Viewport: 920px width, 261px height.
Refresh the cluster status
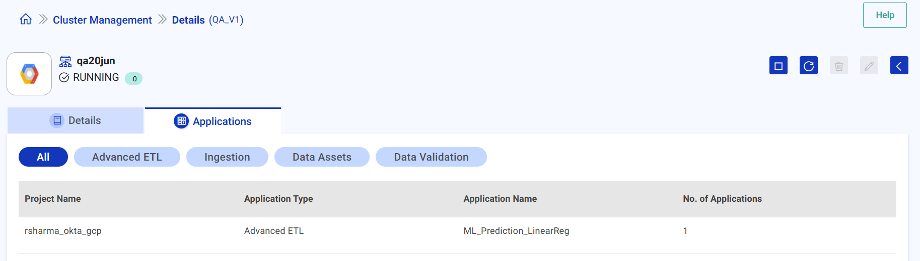pos(808,66)
